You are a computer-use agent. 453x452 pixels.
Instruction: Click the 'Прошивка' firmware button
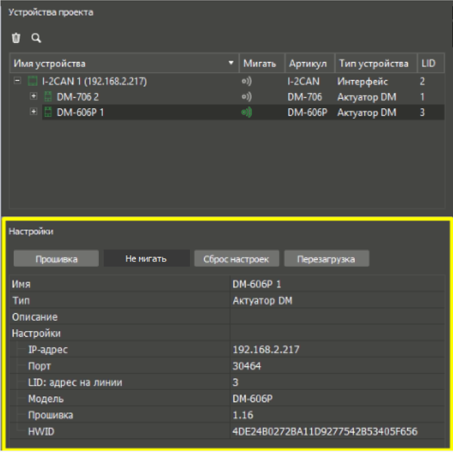click(x=56, y=259)
